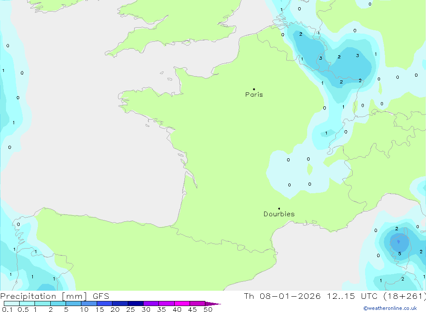Click the magenta 45–50 mm legend swatch
This screenshot has height=312, width=426.
coord(197,303)
